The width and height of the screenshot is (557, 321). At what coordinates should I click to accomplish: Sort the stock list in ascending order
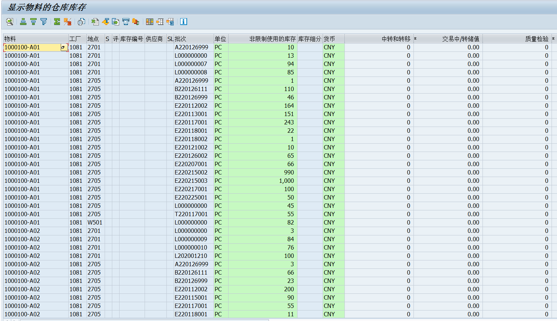[x=23, y=21]
